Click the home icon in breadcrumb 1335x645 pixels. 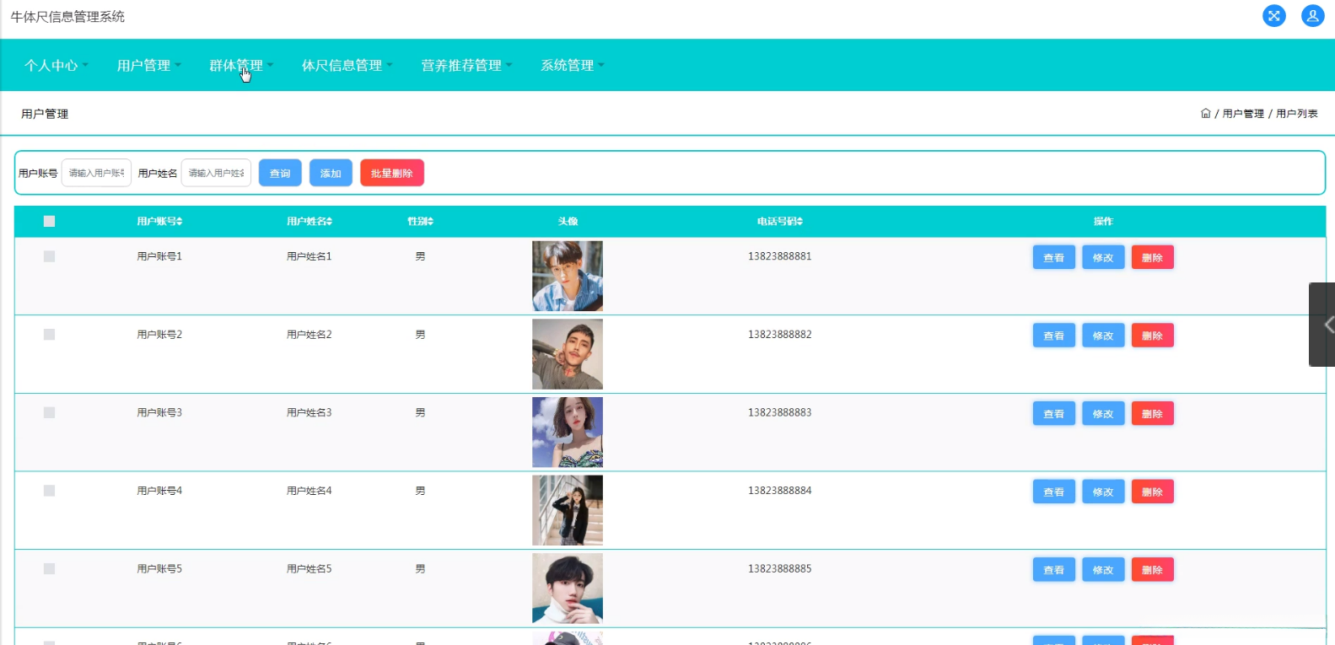1205,113
